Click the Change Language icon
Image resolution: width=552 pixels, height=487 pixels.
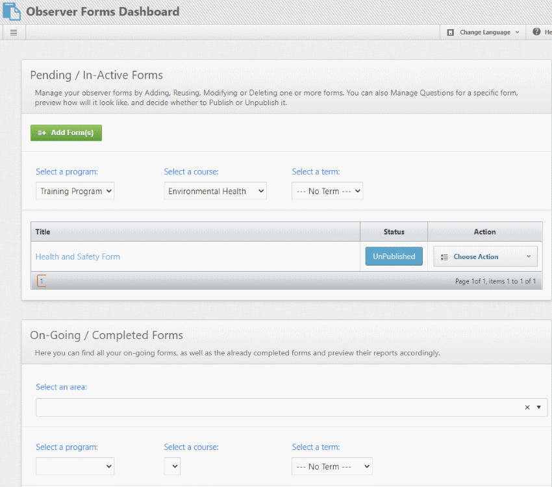451,32
